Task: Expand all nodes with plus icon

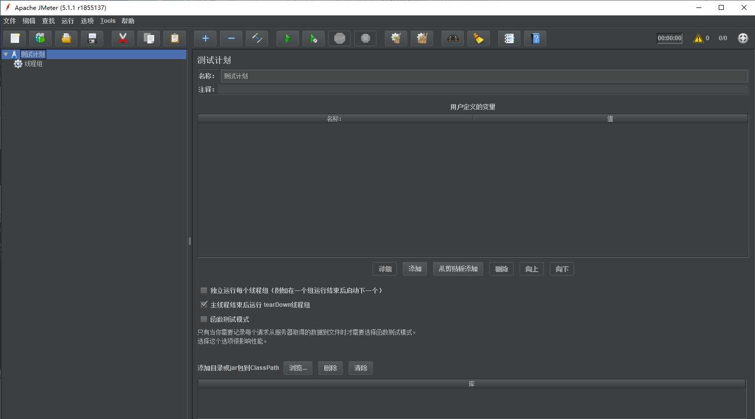Action: pos(205,38)
